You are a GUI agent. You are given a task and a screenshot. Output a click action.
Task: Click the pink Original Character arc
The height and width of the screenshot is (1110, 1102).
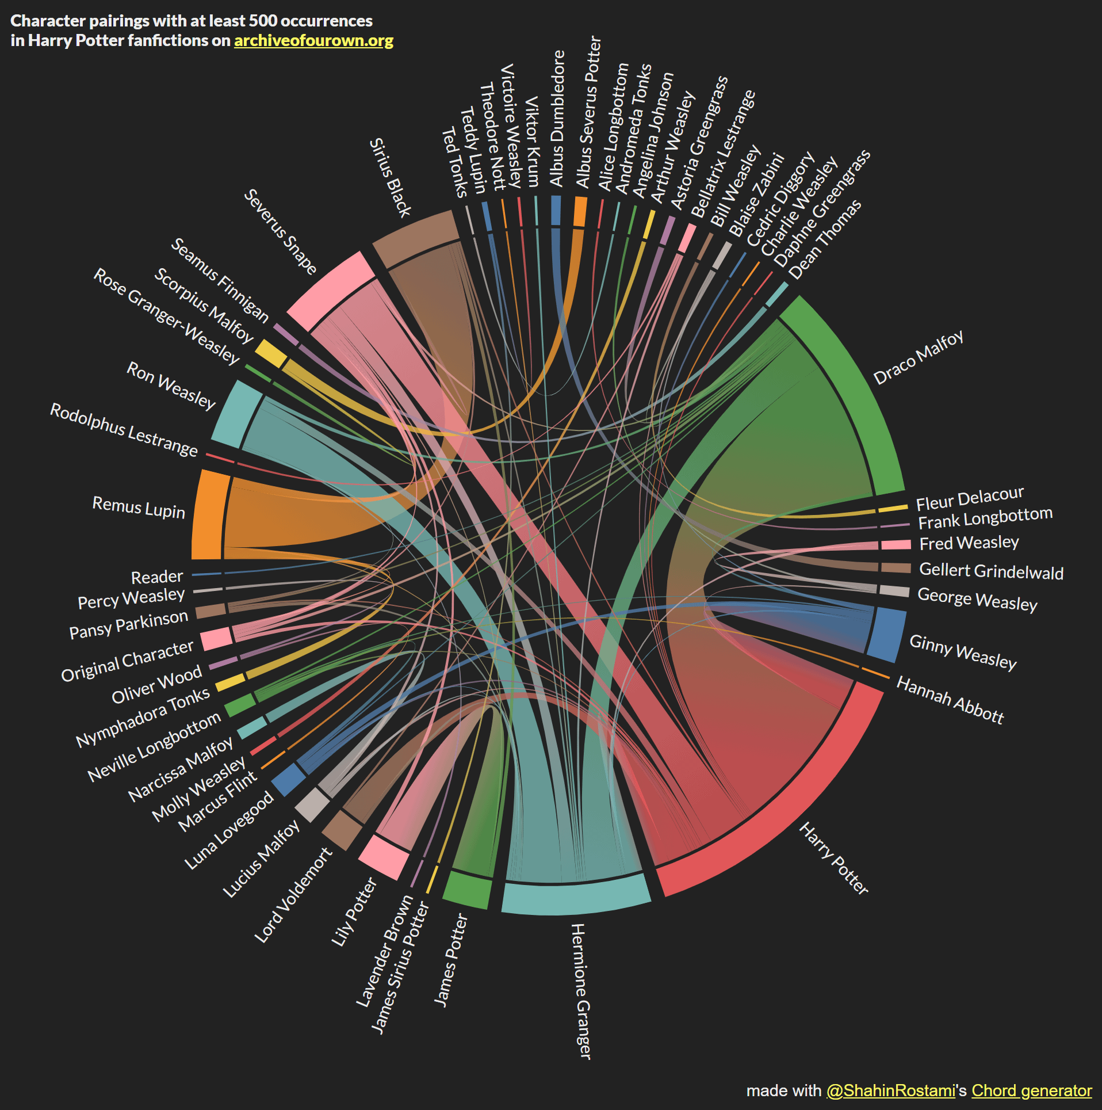(x=216, y=639)
